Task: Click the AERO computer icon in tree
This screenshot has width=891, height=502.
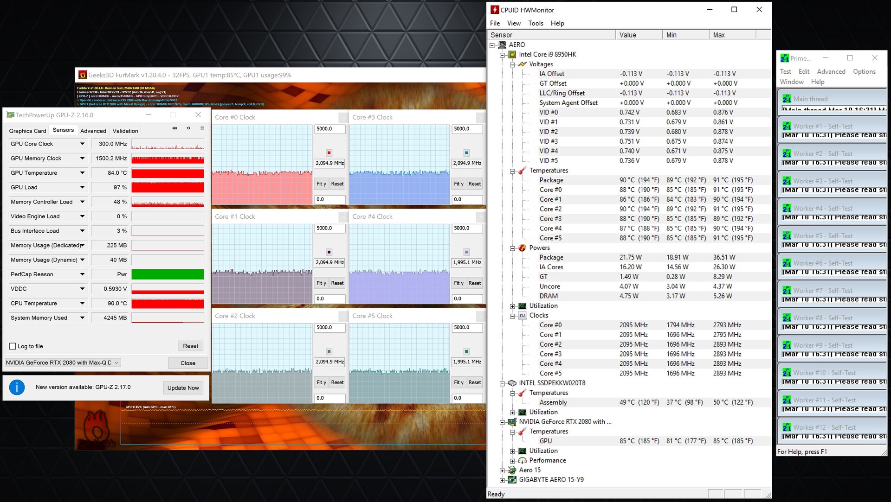Action: click(x=502, y=45)
